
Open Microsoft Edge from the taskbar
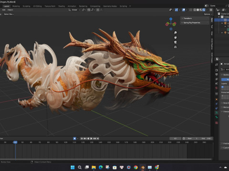pos(101,167)
